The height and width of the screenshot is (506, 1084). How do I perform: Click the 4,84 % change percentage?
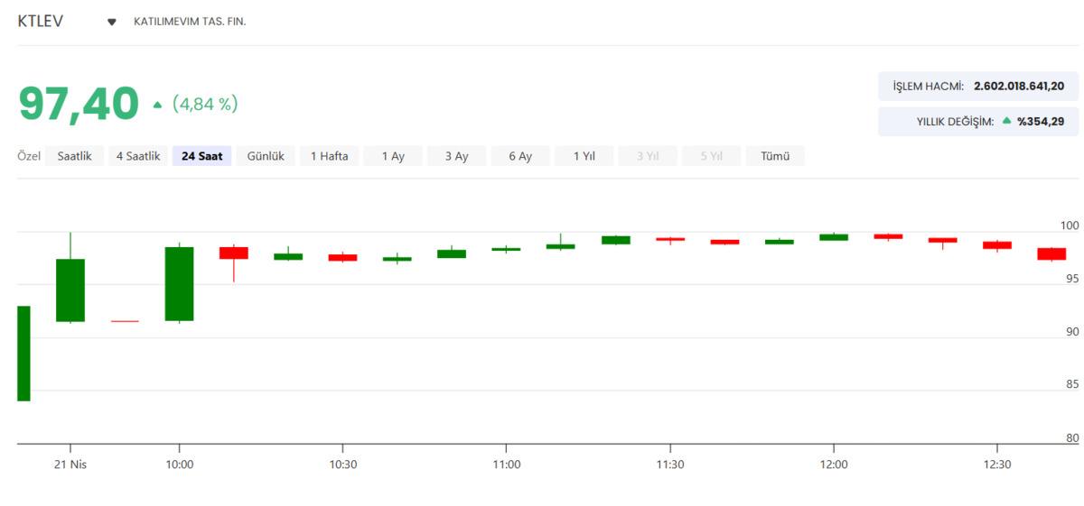[x=205, y=104]
